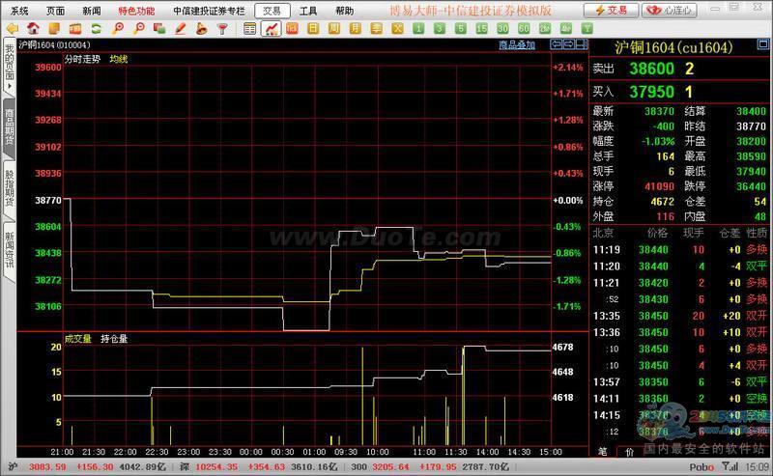Switch to 60-minute period button
773x476 pixels.
click(524, 28)
